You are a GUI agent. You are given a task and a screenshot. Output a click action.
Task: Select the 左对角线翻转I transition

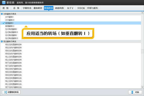(11, 29)
